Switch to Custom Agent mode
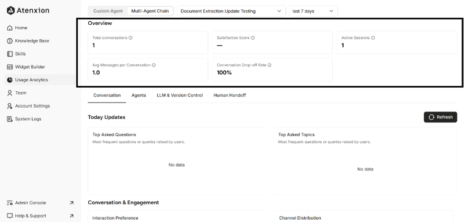 click(x=108, y=11)
